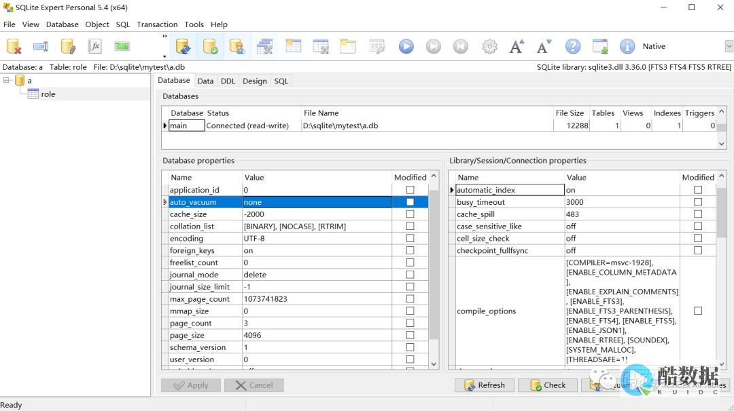Collapse the database a tree node
This screenshot has height=411, width=734.
coord(7,80)
